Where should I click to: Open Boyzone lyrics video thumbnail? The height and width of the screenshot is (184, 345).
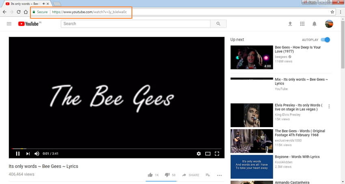coord(252,167)
